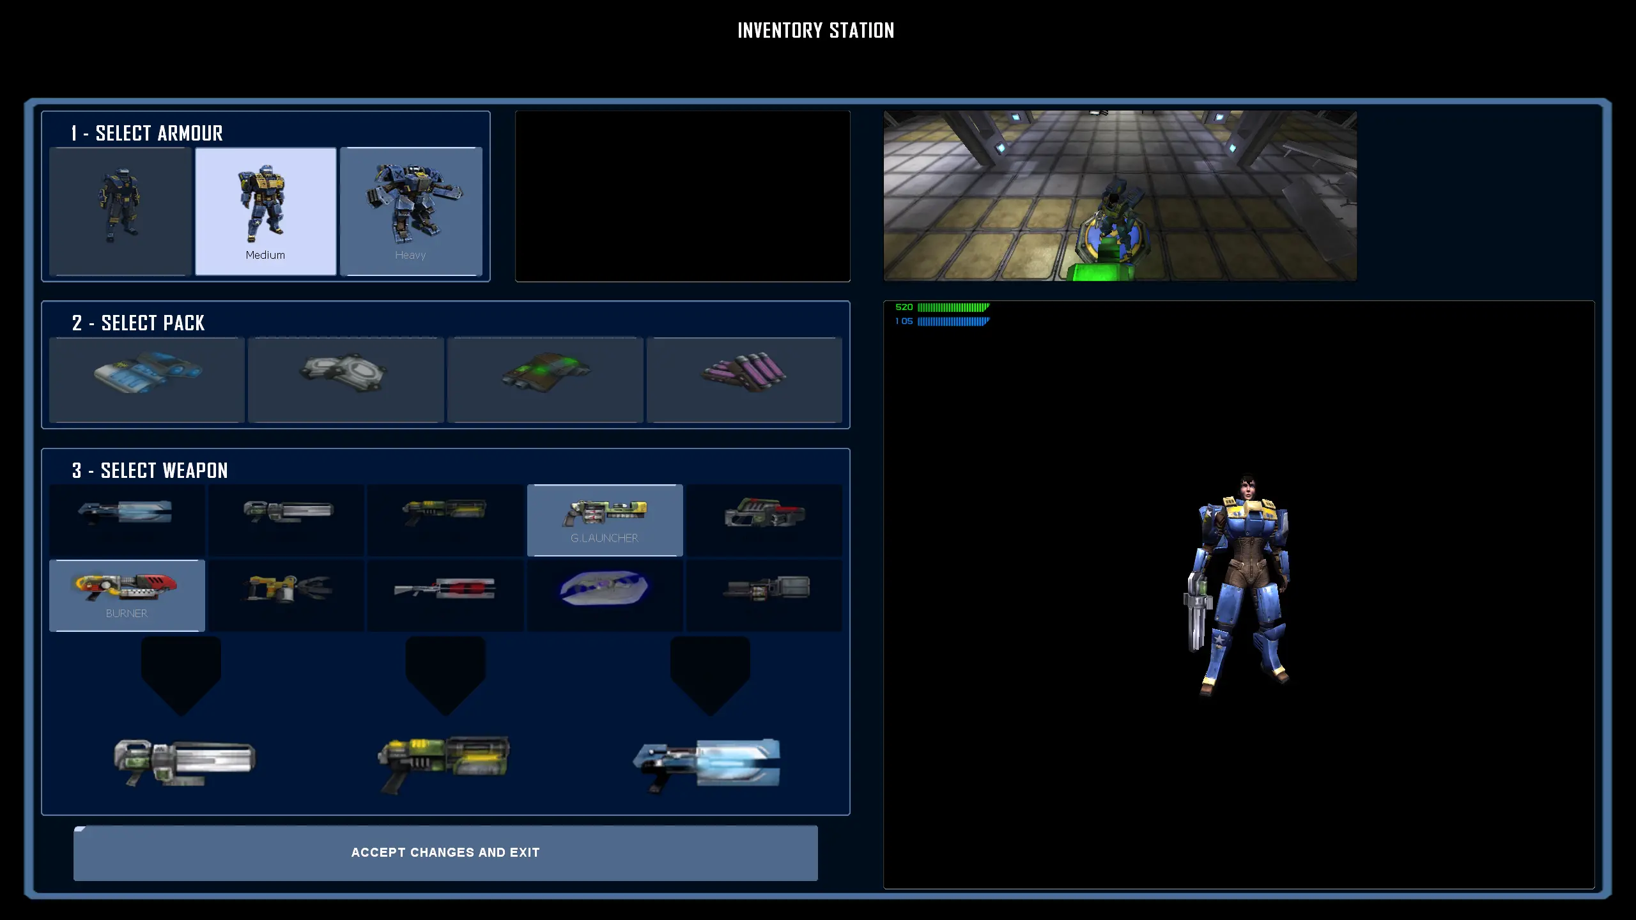Select the Light armour option
This screenshot has height=920, width=1636.
121,211
